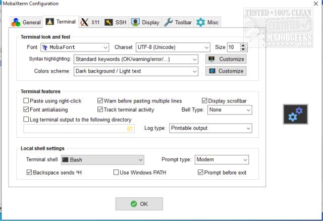Expand the Prompt type dropdown
The image size is (323, 221).
(x=222, y=159)
